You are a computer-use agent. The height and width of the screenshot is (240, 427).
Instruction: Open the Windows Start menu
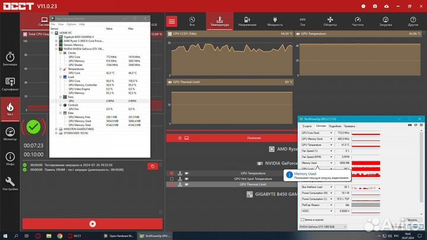point(5,236)
